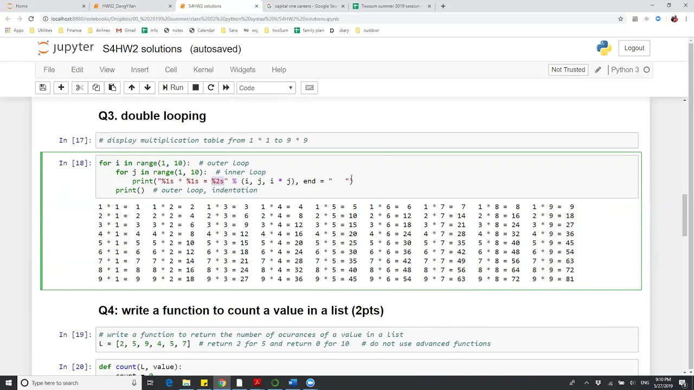Click the Windows taskbar search box
The height and width of the screenshot is (390, 694).
(79, 383)
